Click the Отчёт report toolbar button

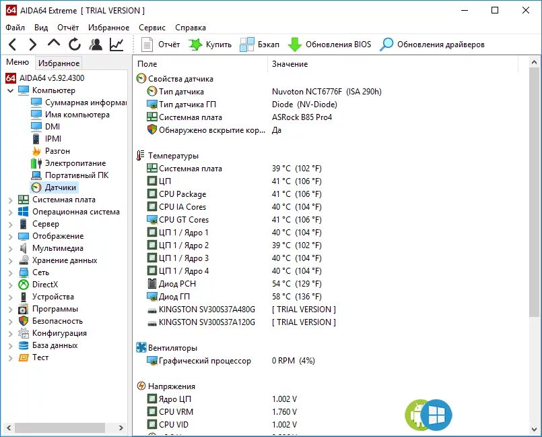[x=160, y=45]
